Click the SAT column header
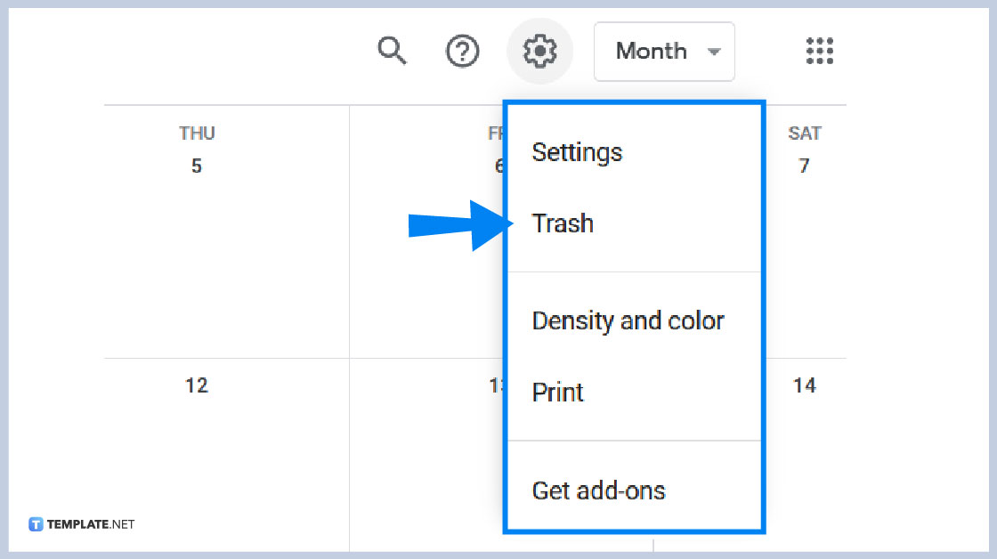The height and width of the screenshot is (559, 997). click(804, 133)
